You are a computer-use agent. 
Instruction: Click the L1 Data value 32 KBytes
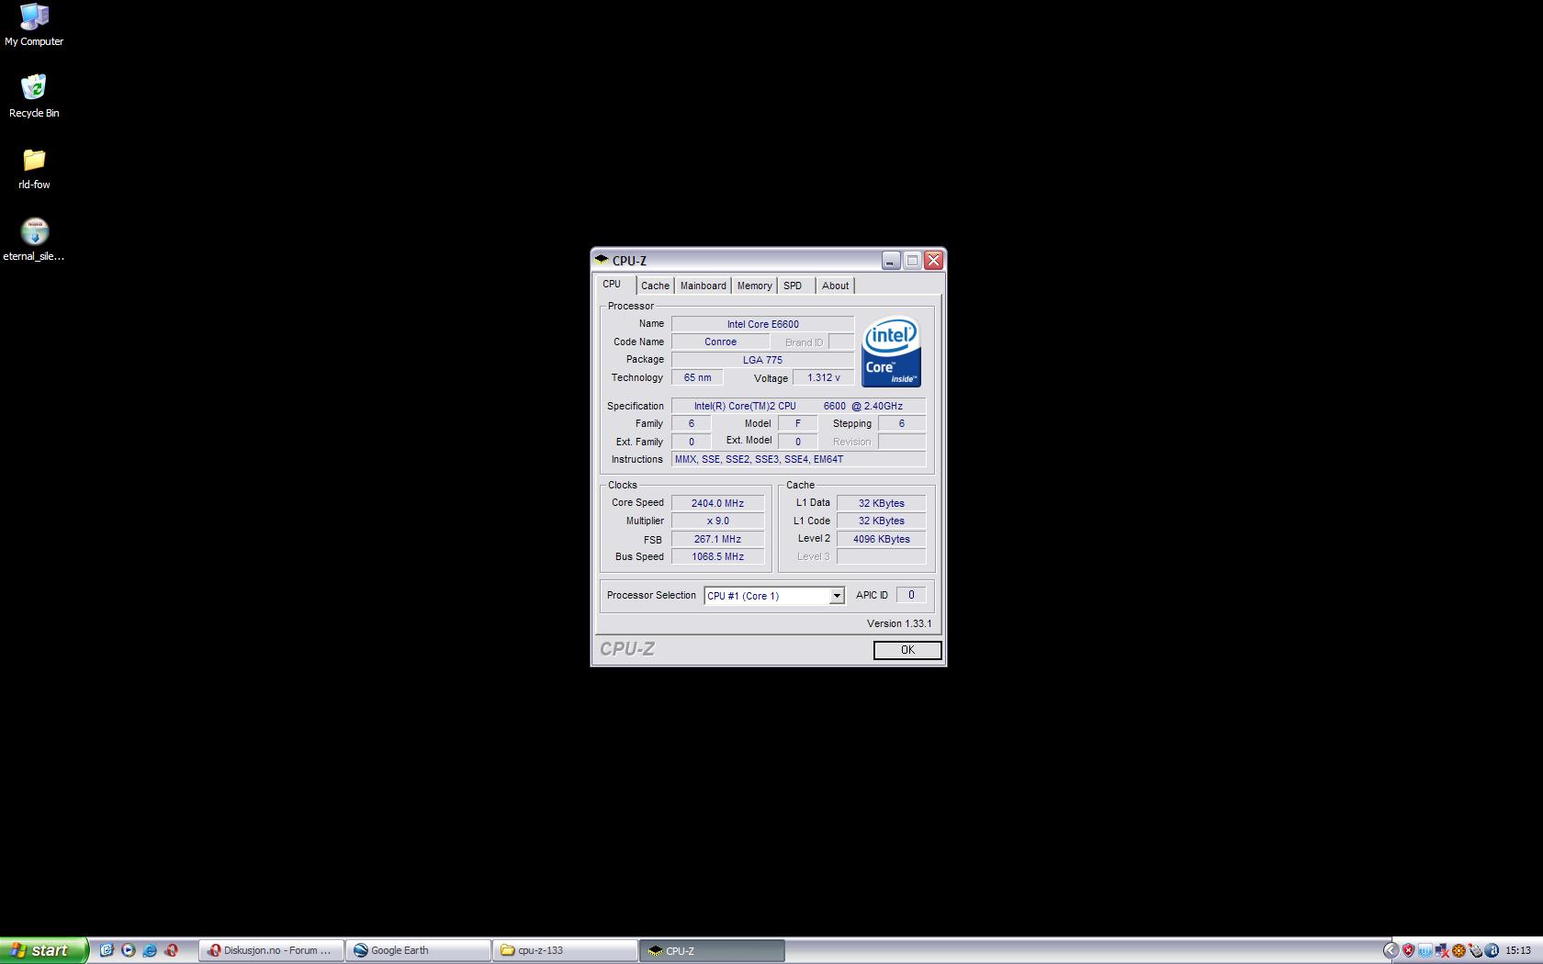[881, 503]
